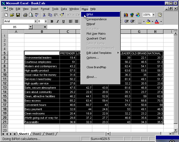Align text left
This screenshot has width=179, height=142.
pos(71,21)
